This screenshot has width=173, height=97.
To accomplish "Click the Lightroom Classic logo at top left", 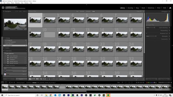I will (3, 8).
